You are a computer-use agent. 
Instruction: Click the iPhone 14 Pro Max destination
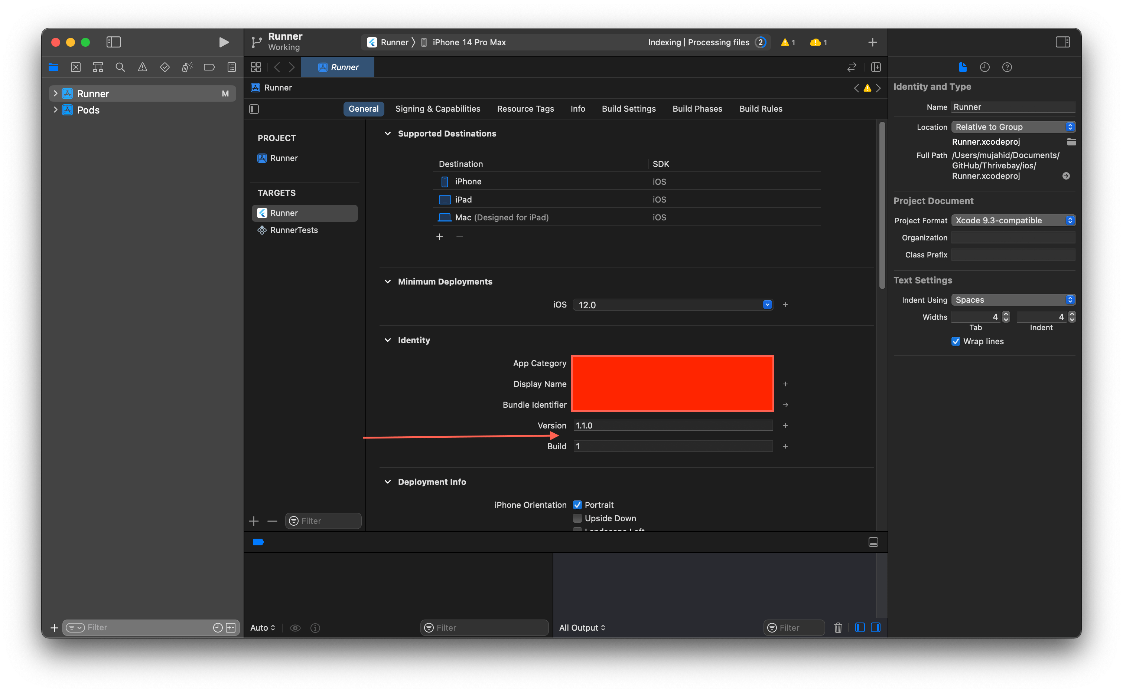(468, 43)
